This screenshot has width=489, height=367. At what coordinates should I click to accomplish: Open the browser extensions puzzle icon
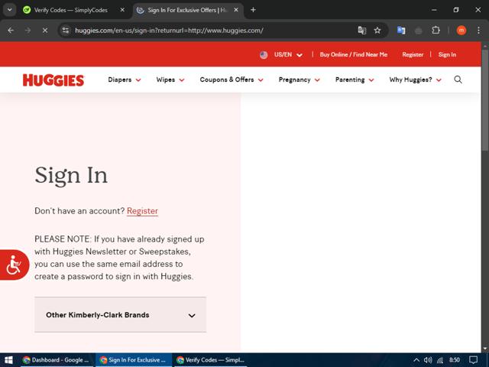click(436, 31)
